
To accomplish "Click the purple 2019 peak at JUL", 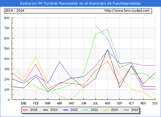I will (x=96, y=25).
